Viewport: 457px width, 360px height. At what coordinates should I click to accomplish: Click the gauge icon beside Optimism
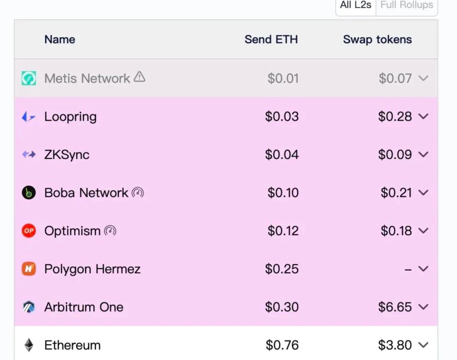pyautogui.click(x=110, y=231)
